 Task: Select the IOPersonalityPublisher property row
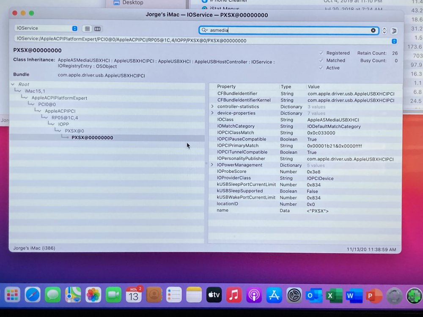(305, 159)
